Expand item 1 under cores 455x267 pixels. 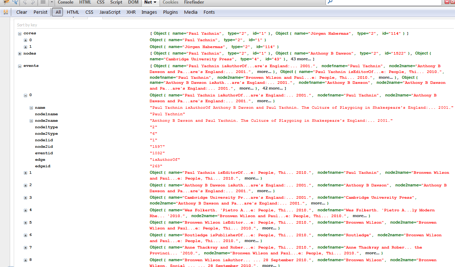pyautogui.click(x=26, y=47)
